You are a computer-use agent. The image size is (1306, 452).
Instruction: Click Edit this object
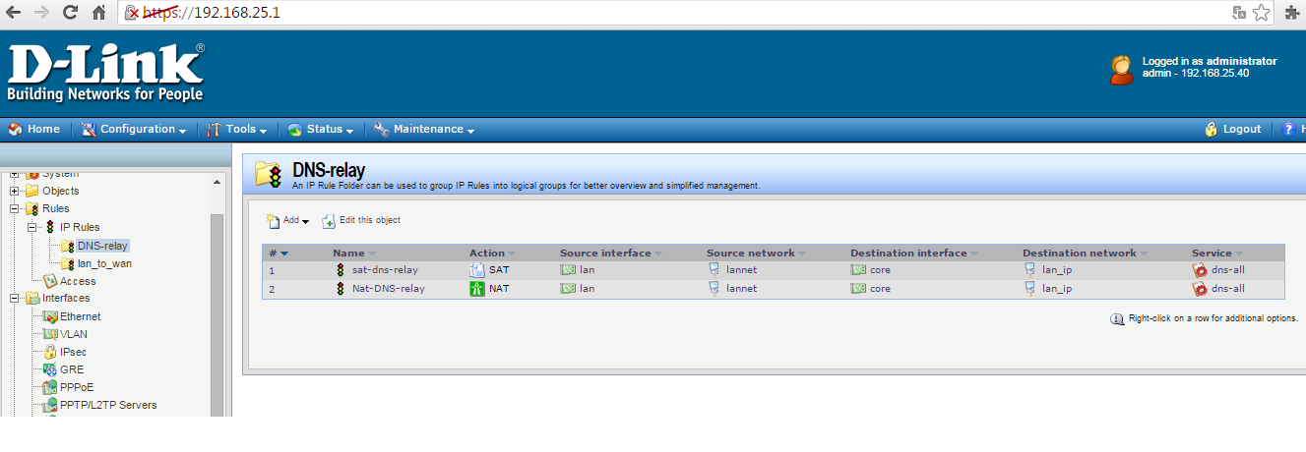(361, 221)
